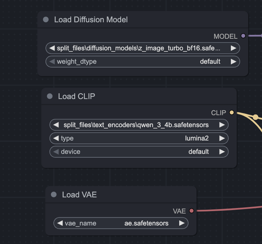Click previous arrow on diffusion model filename
Viewport: 262px width, 244px height.
(52, 48)
